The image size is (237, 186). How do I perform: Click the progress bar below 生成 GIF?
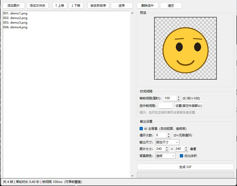point(185,175)
